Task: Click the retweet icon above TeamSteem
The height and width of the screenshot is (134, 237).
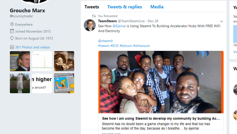Action: pyautogui.click(x=94, y=16)
